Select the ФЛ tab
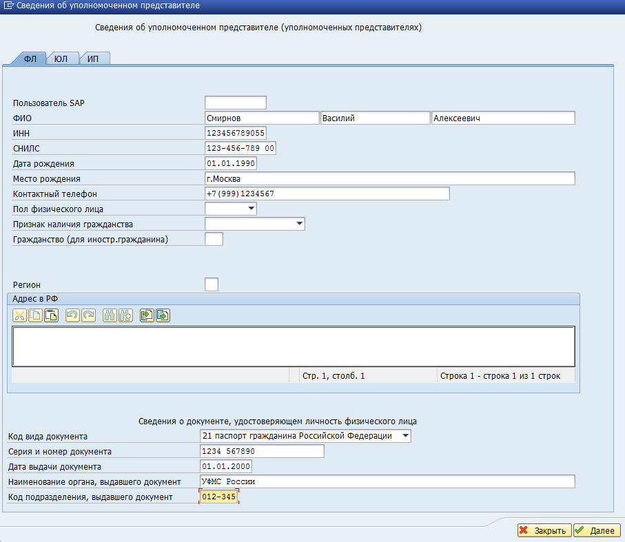The image size is (625, 542). (30, 59)
